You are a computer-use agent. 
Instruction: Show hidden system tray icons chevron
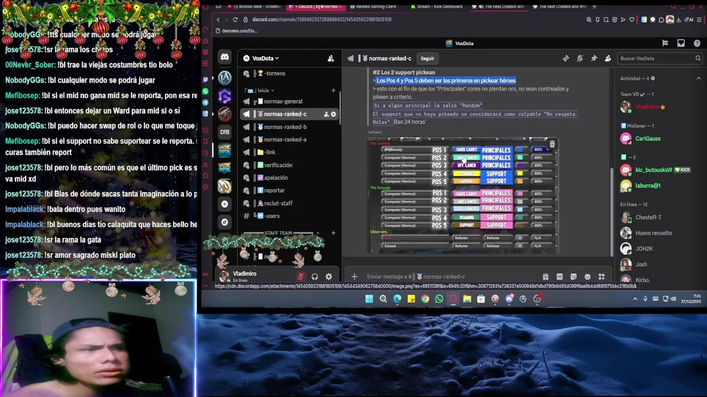(635, 299)
